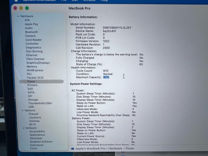208x156 pixels.
Task: Click the Software section label
Action: [31, 128]
